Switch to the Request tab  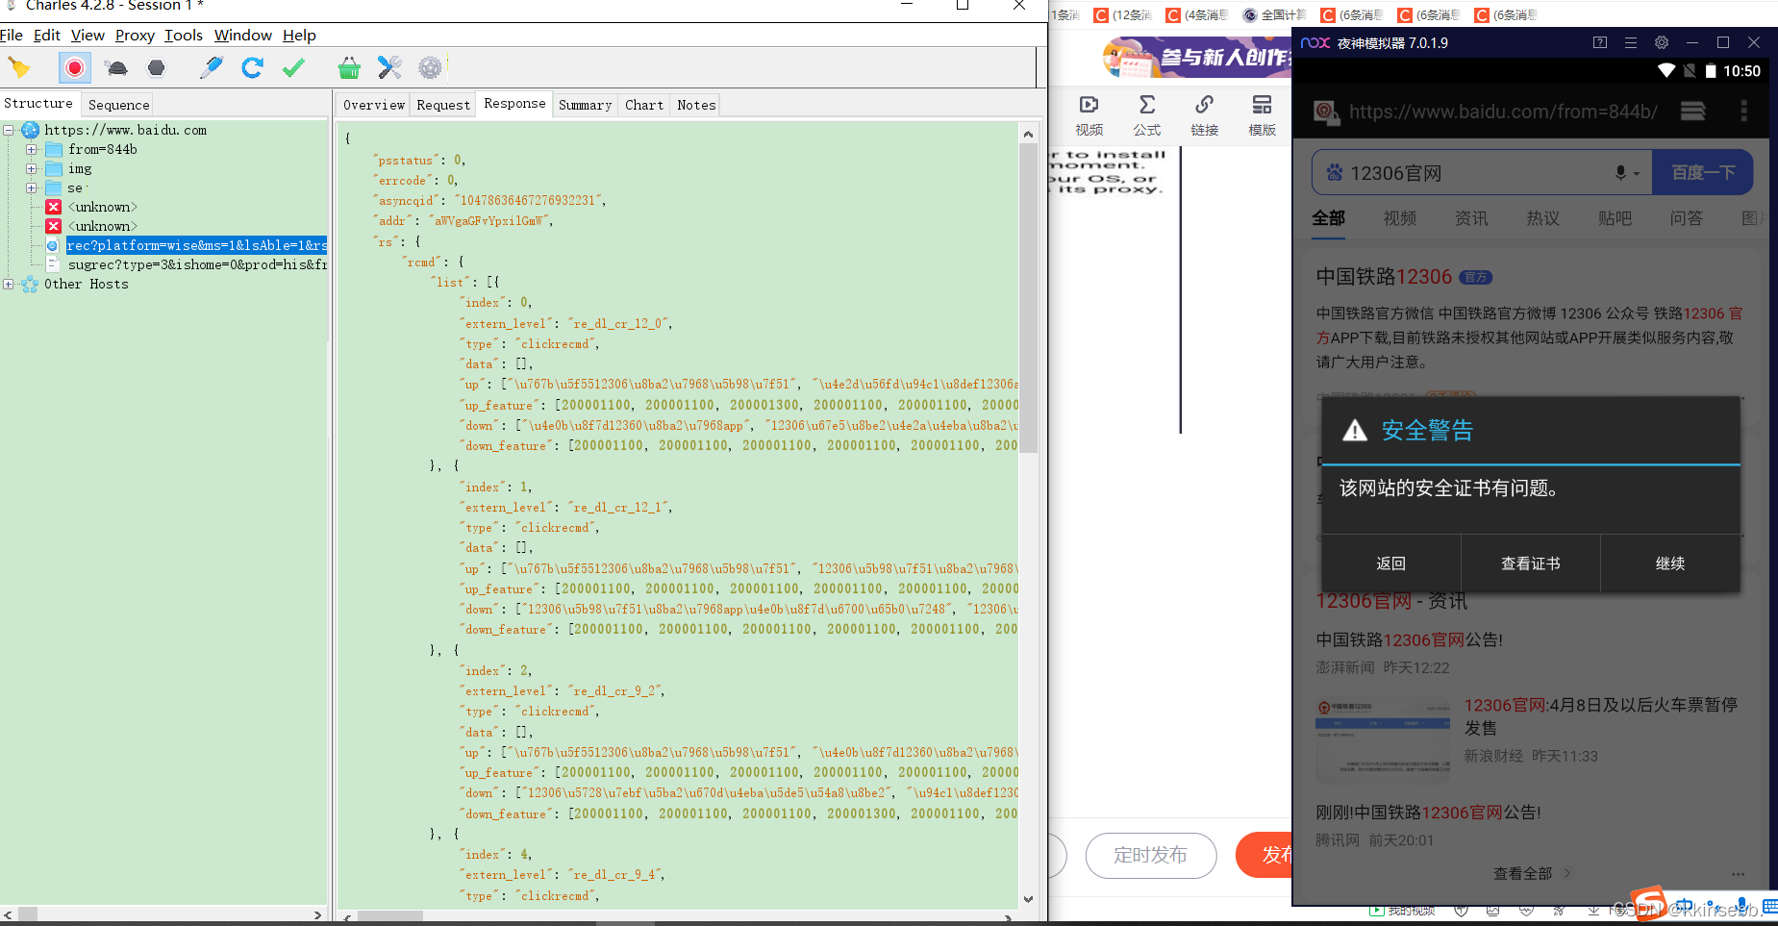[443, 105]
